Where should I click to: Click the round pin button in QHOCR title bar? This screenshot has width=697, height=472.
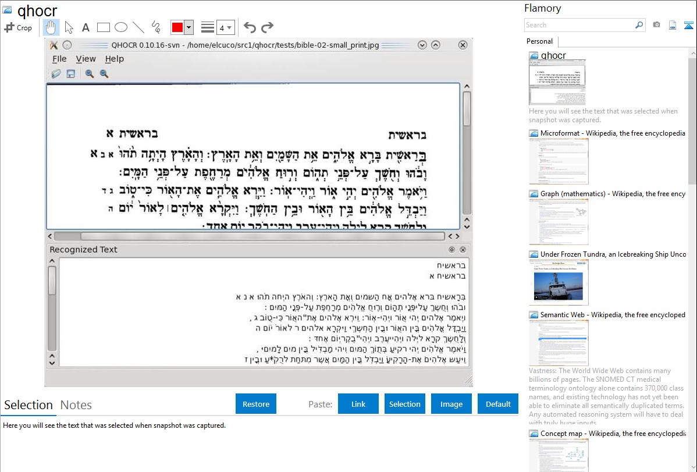coord(67,45)
